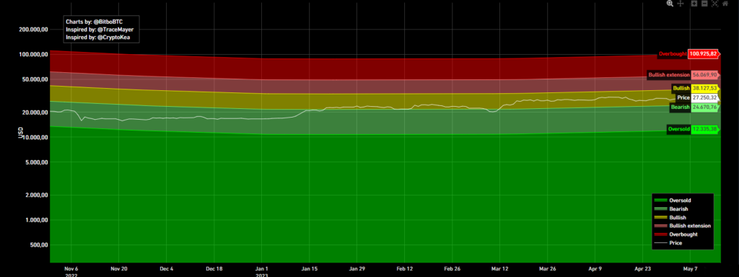Toggle Overbought series in the legend
Image resolution: width=739 pixels, height=277 pixels.
[x=675, y=234]
